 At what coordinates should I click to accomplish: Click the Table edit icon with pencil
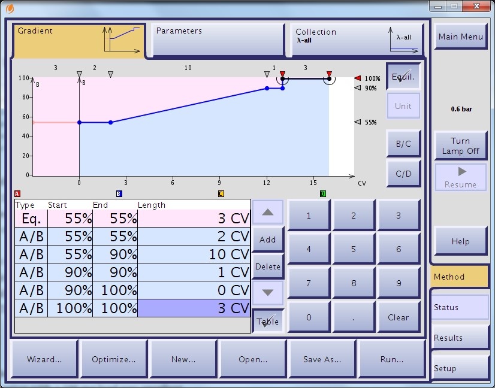click(267, 321)
